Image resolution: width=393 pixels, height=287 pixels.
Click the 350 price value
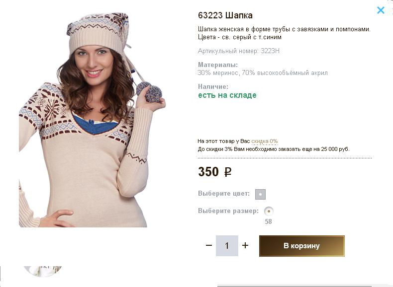pos(208,172)
